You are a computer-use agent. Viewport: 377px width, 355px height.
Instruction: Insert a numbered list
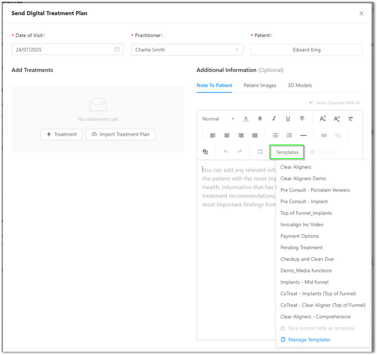tap(289, 136)
